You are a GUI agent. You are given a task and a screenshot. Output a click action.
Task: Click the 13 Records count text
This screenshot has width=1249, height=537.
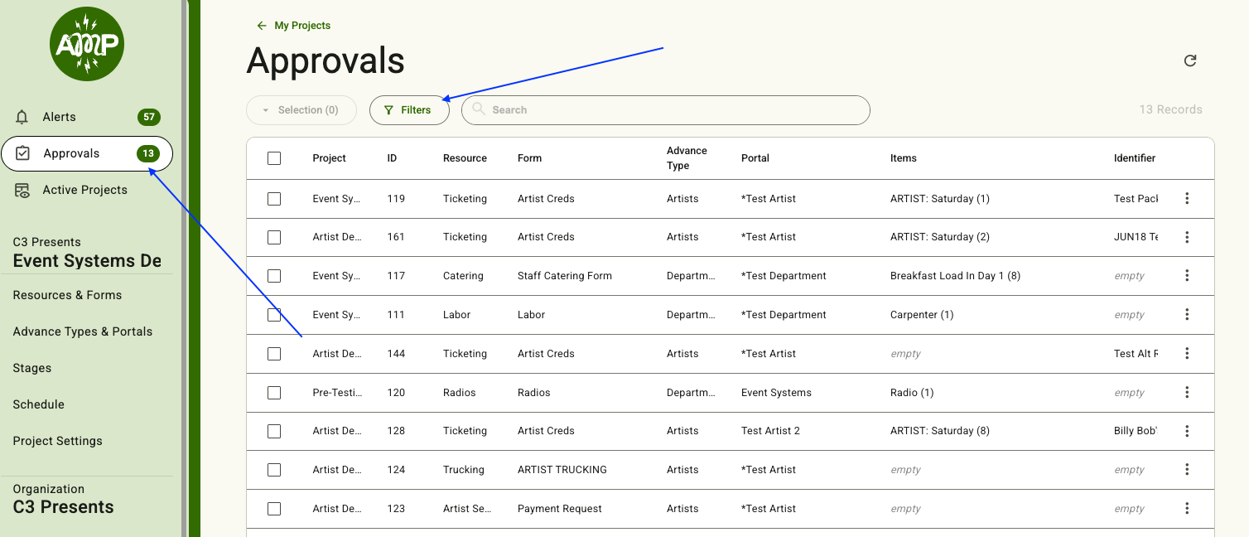(1170, 109)
